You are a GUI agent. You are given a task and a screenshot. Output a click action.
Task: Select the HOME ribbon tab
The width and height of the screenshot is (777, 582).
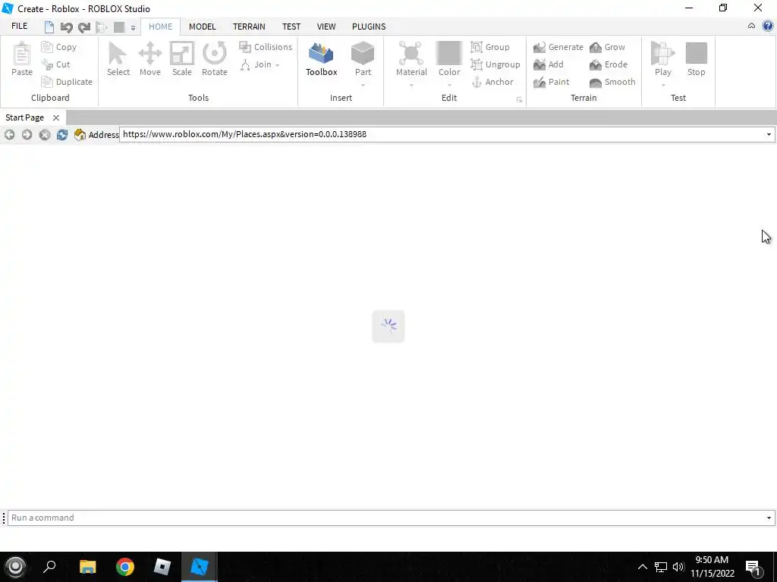point(161,27)
